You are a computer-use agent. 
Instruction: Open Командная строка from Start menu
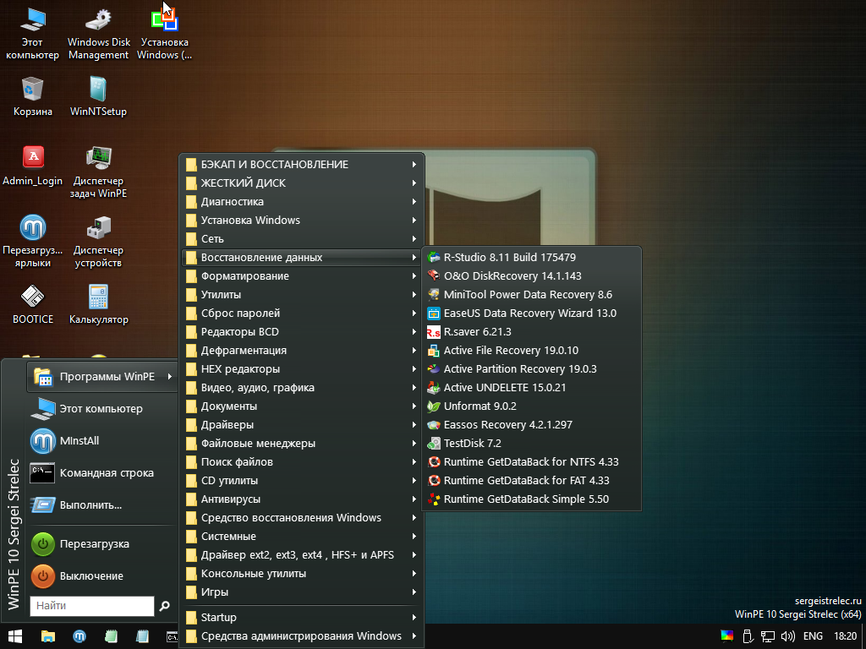pos(102,473)
